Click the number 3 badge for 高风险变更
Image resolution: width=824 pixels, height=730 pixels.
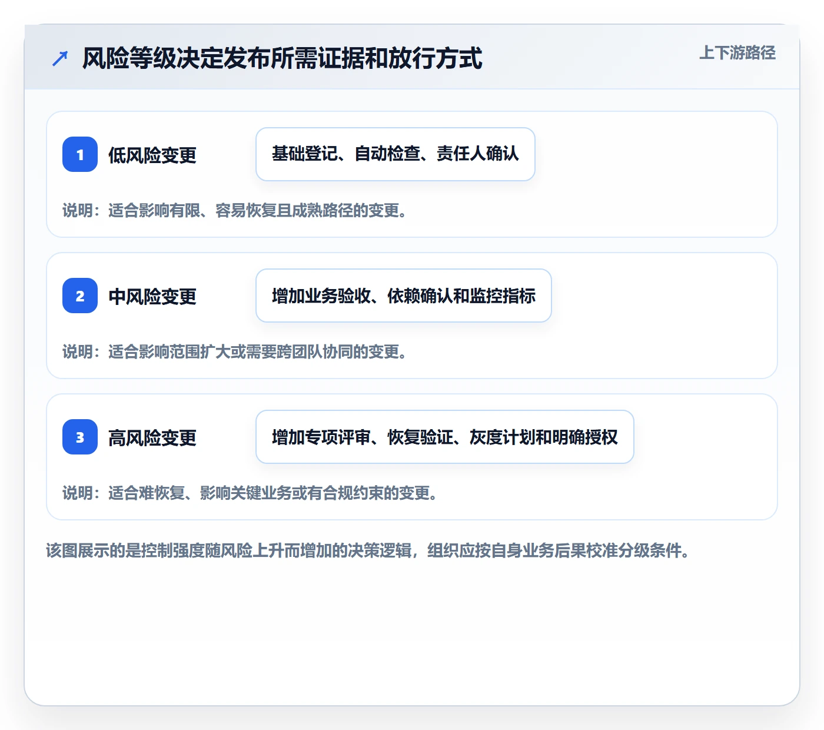80,437
